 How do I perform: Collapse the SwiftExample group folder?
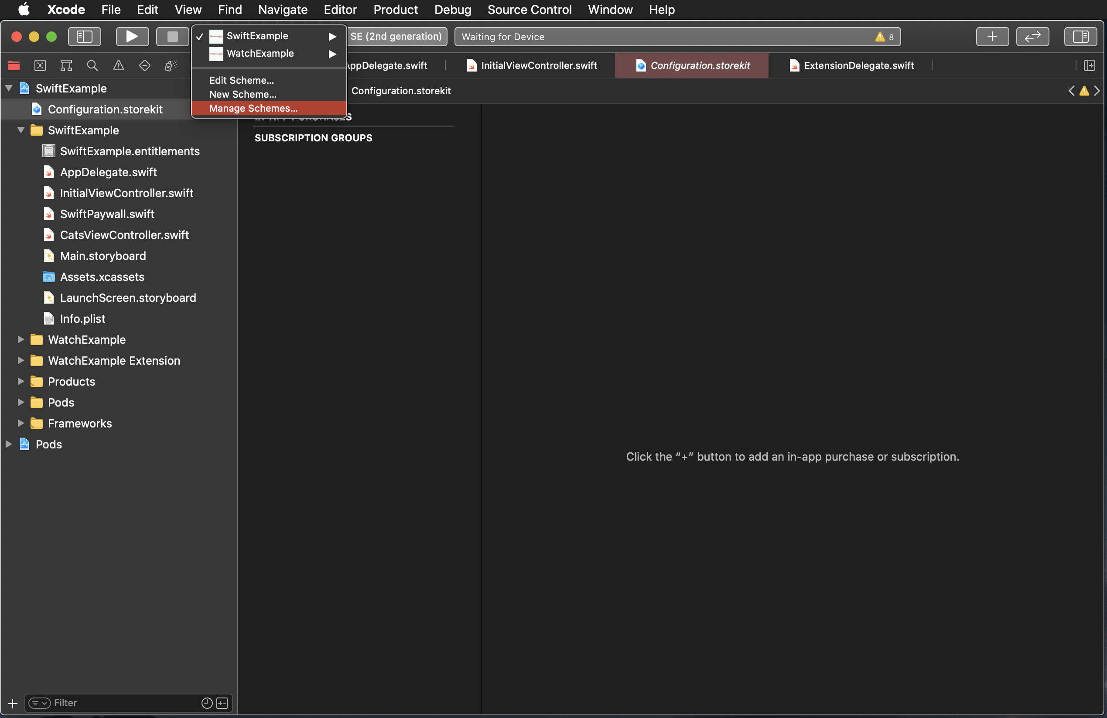click(x=21, y=130)
